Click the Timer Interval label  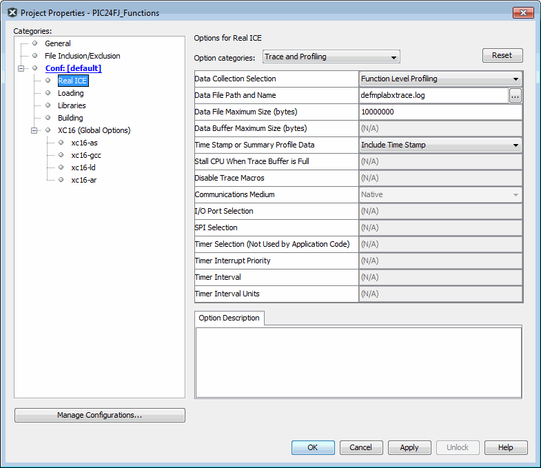tap(218, 278)
